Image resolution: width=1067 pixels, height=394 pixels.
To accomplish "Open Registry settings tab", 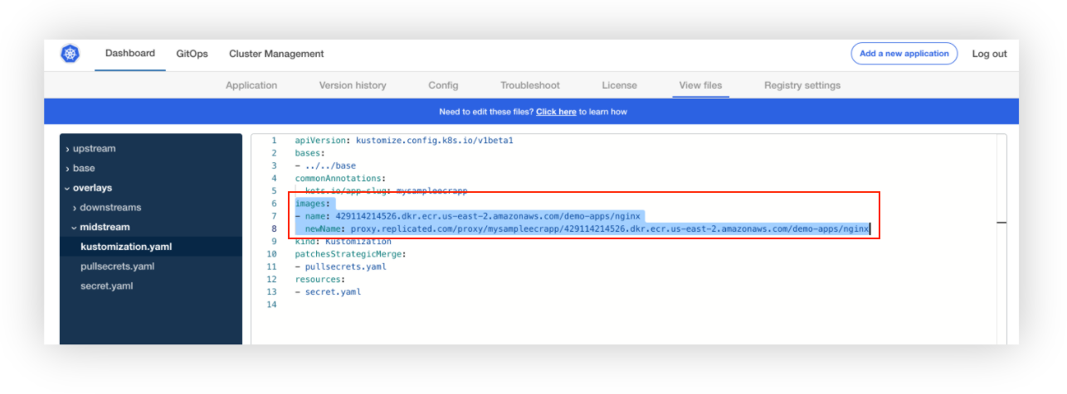I will 801,85.
